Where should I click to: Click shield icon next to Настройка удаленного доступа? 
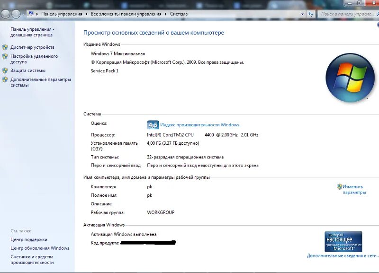click(x=5, y=56)
